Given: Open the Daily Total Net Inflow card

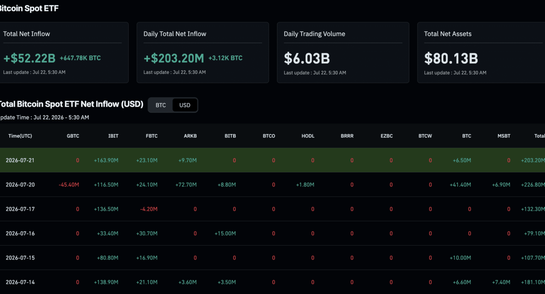Looking at the screenshot, I should [x=203, y=52].
